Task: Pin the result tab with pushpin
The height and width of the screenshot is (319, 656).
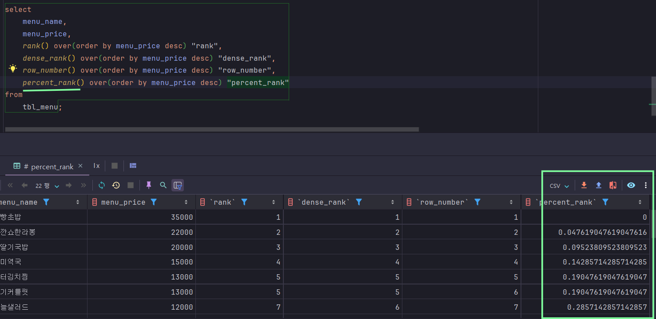Action: coord(149,185)
